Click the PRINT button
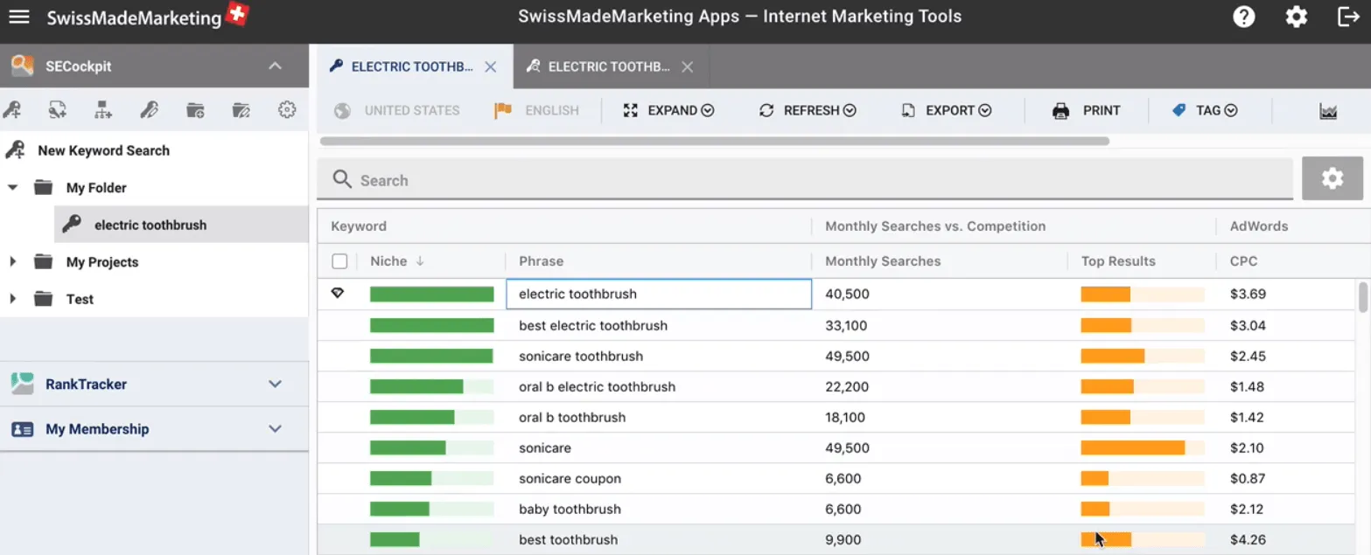The image size is (1371, 555). (x=1087, y=111)
